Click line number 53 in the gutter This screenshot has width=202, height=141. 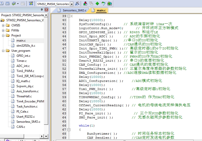[64, 73]
